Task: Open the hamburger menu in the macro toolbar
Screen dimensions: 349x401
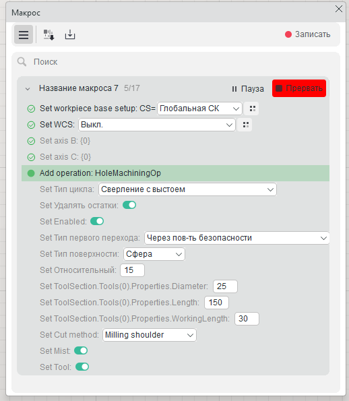Action: 24,34
